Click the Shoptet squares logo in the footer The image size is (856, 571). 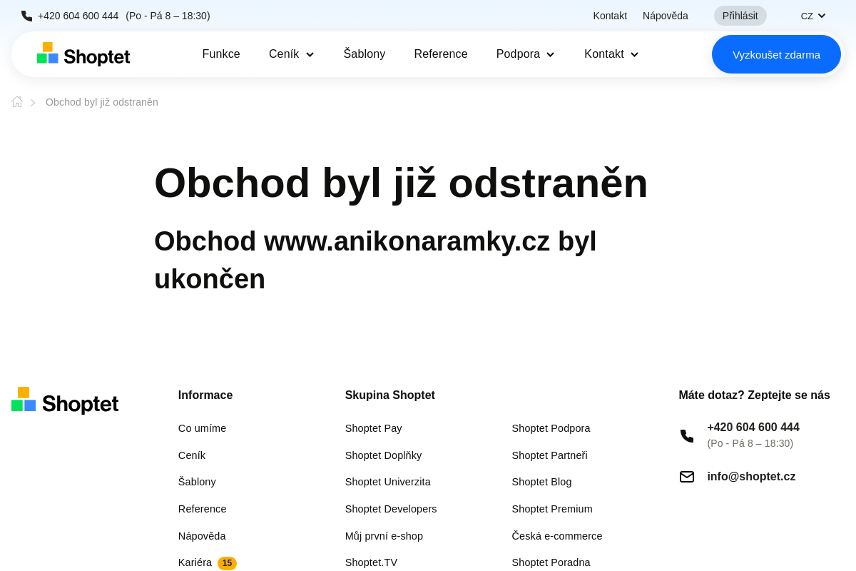coord(23,399)
